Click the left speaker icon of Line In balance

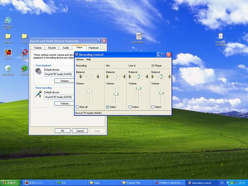tap(130, 77)
